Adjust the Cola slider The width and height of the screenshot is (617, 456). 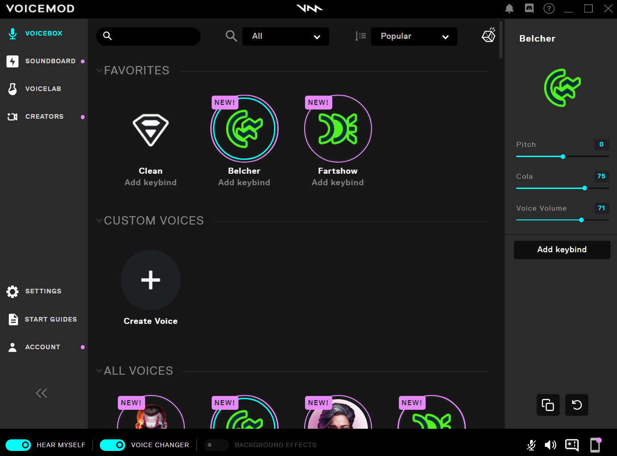coord(562,188)
